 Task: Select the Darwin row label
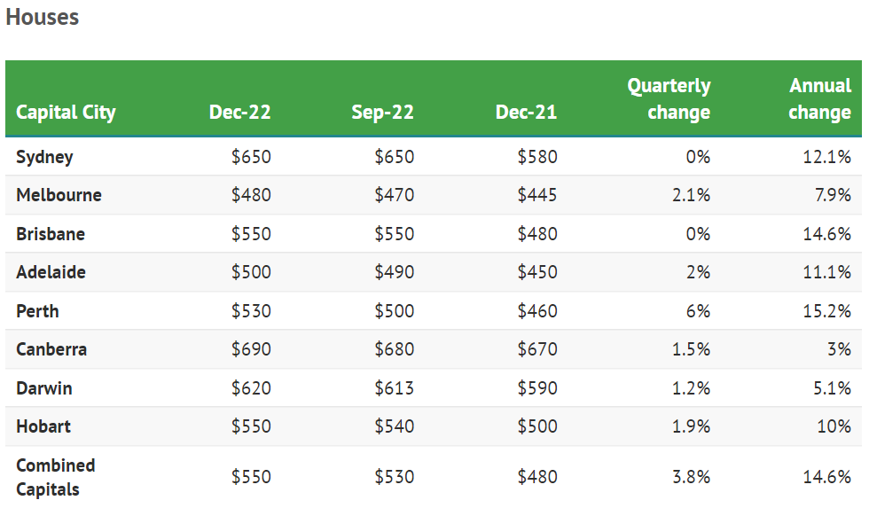44,388
